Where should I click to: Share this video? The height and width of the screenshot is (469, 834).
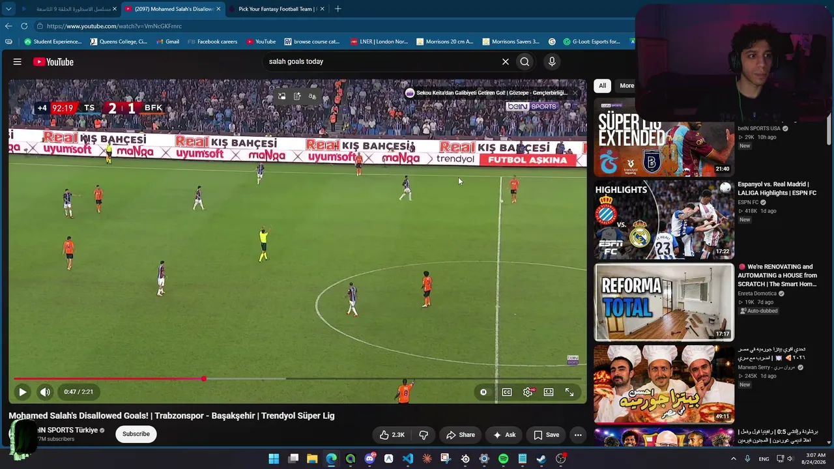tap(460, 434)
